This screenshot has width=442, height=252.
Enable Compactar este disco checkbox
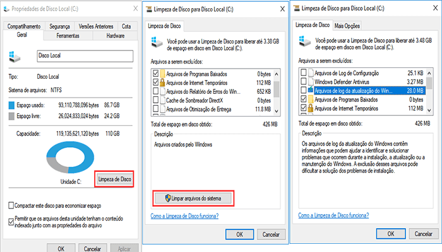11,205
